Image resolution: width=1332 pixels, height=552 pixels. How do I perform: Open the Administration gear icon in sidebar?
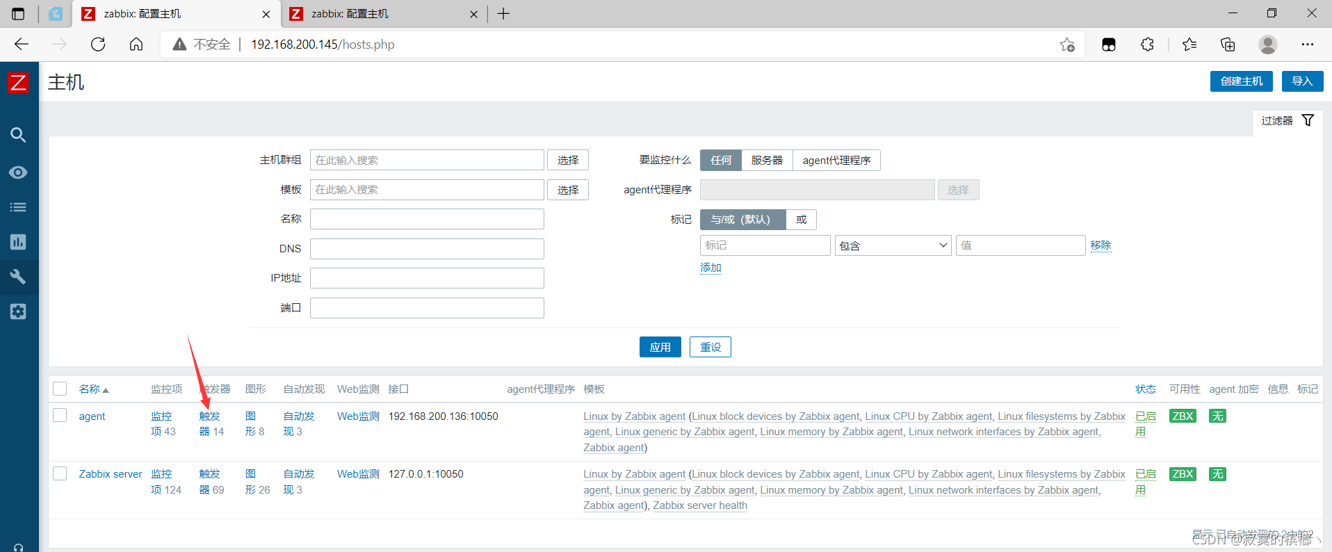click(19, 311)
